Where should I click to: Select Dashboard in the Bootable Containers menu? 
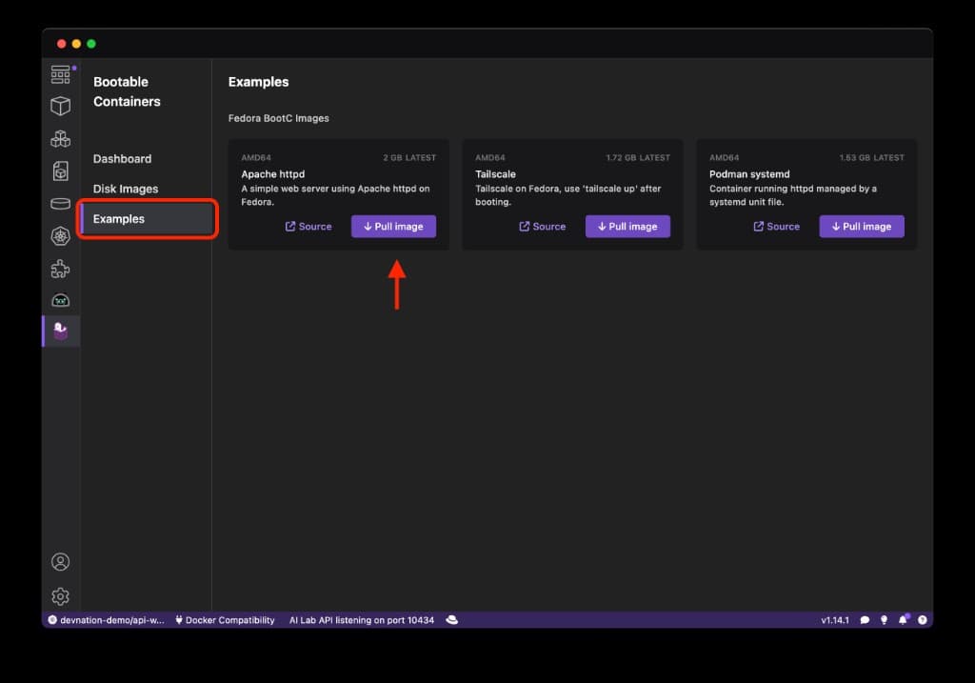click(122, 159)
